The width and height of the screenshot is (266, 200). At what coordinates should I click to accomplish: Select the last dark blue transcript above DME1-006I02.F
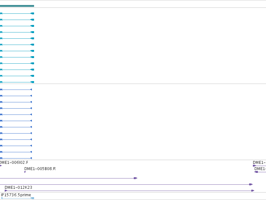coord(16,158)
